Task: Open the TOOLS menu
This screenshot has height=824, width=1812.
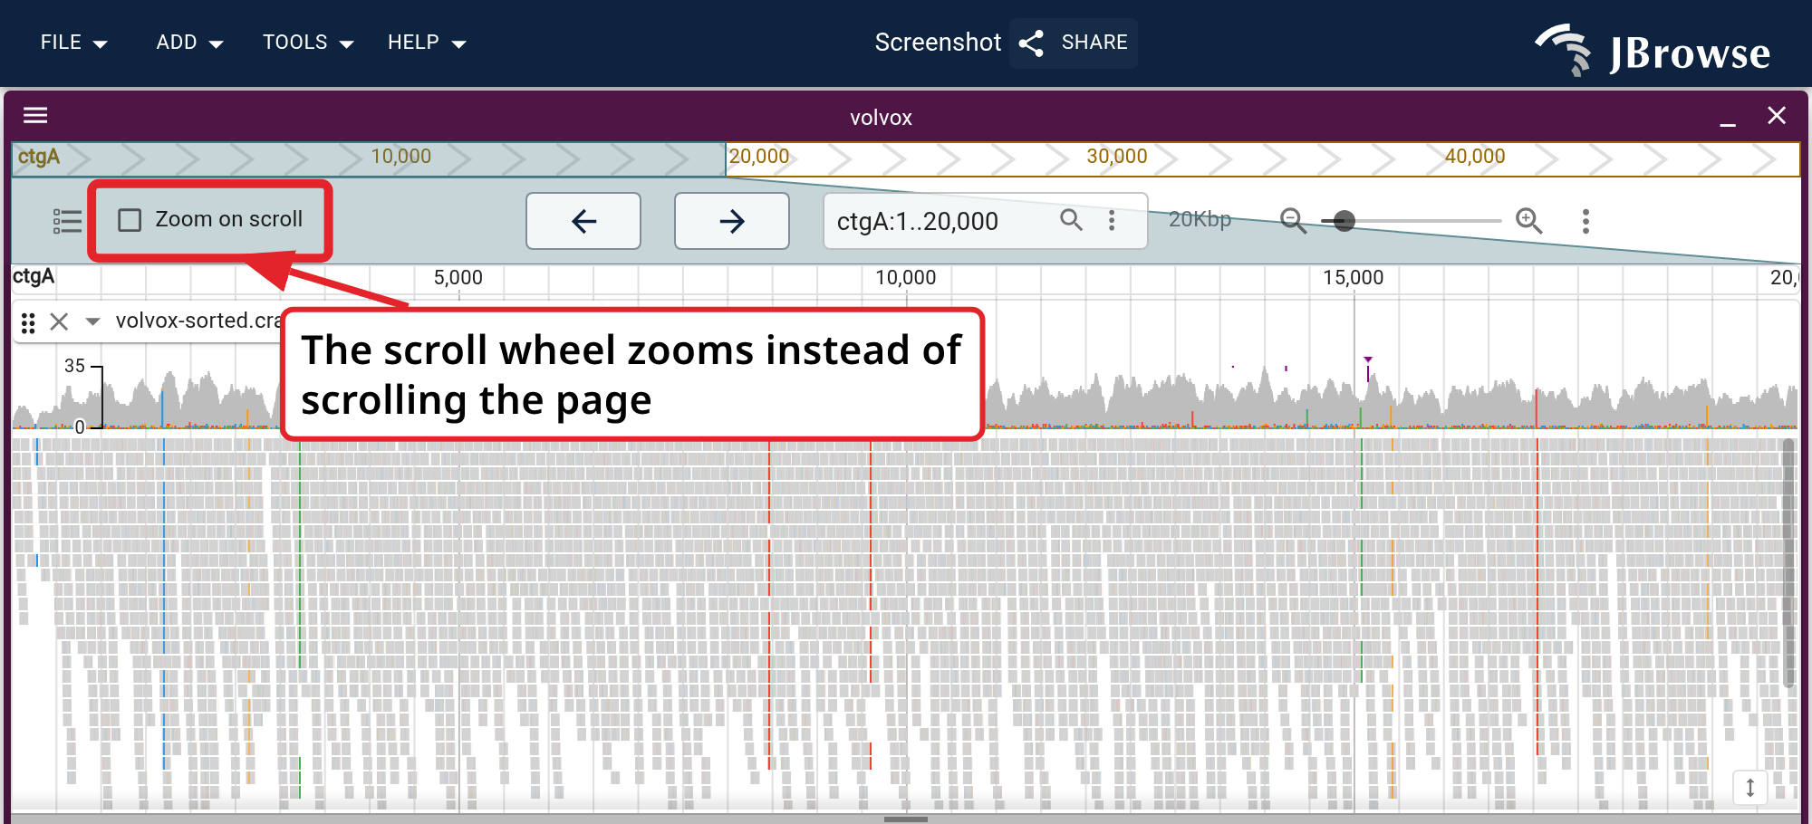Action: click(x=308, y=43)
